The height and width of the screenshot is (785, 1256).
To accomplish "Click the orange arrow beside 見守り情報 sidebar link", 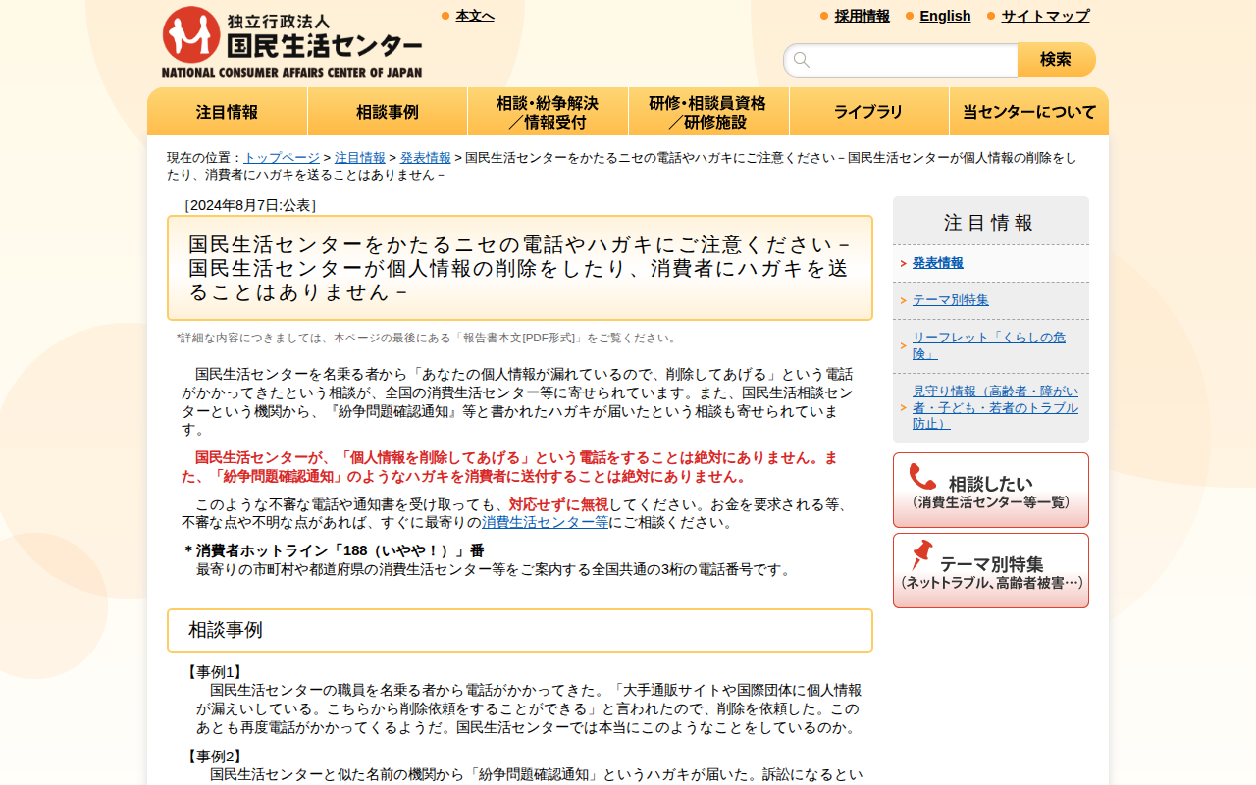I will point(903,407).
